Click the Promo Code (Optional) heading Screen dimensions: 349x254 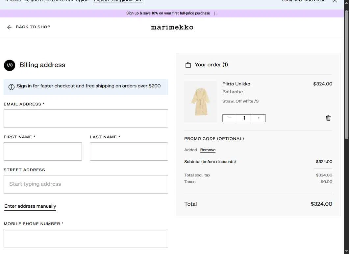(x=214, y=139)
